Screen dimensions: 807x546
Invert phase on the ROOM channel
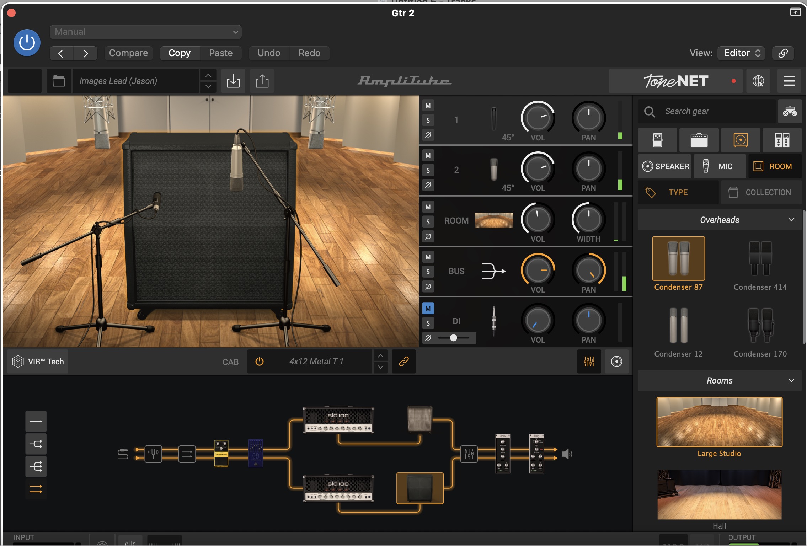(x=428, y=236)
